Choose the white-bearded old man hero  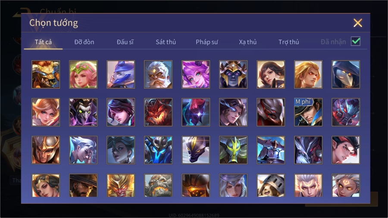158,75
